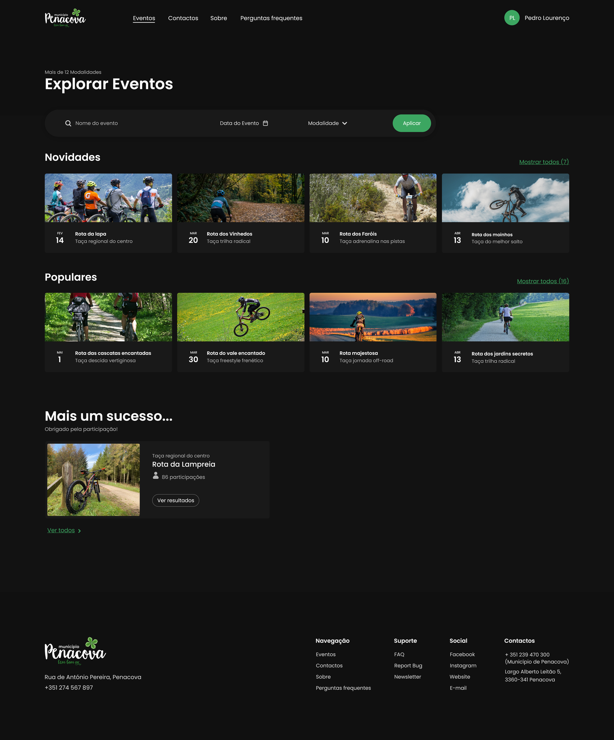Show all 16 Populares events
The width and height of the screenshot is (614, 740).
click(543, 281)
